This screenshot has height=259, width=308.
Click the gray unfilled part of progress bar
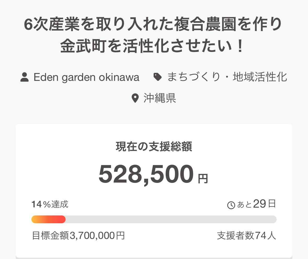click(x=170, y=219)
